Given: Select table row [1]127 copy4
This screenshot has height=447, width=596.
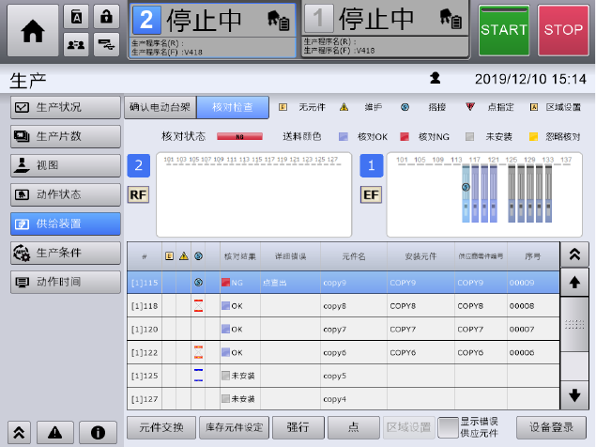Looking at the screenshot, I should coord(344,399).
